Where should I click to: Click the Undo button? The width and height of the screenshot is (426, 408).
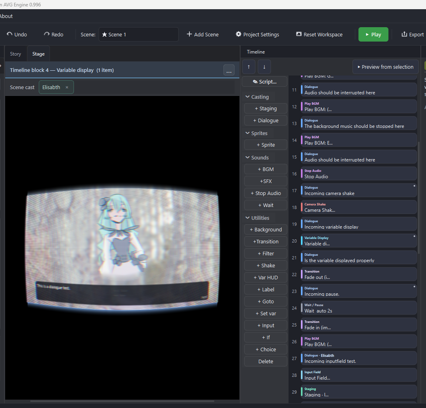coord(17,34)
